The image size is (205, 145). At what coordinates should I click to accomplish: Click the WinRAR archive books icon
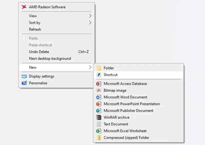99,117
